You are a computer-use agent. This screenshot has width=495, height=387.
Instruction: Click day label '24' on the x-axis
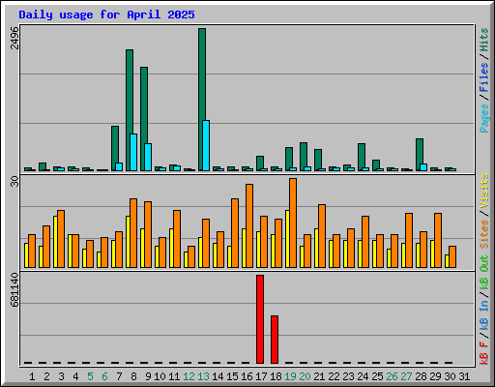click(x=363, y=376)
